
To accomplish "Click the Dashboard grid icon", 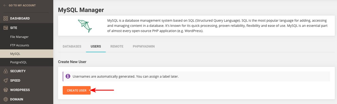I will [5, 18].
